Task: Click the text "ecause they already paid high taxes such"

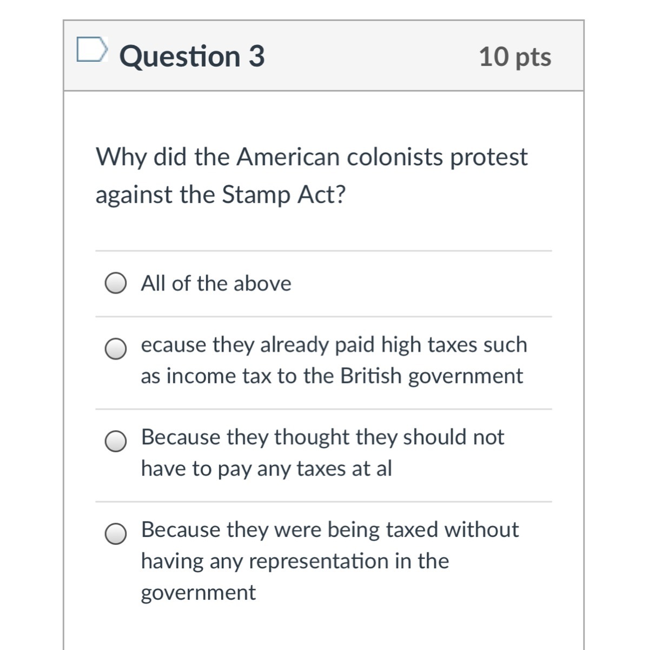Action: [x=334, y=344]
